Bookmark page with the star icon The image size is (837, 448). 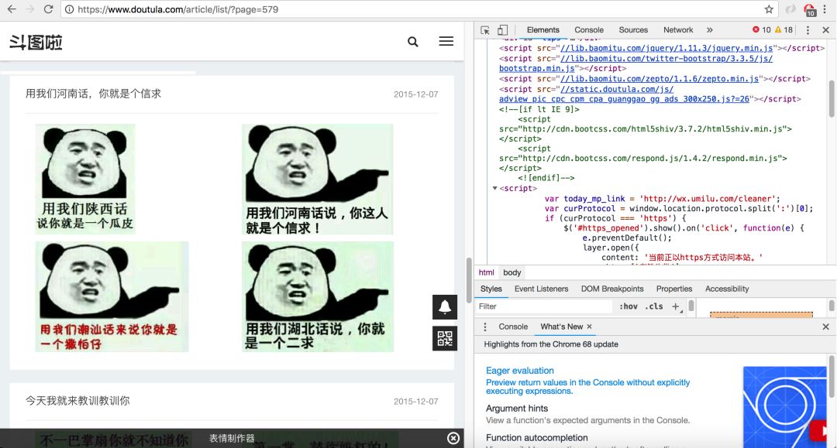click(x=769, y=9)
